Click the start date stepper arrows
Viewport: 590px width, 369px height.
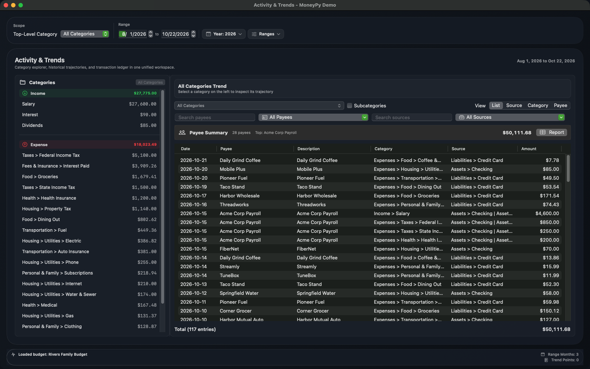pos(150,34)
